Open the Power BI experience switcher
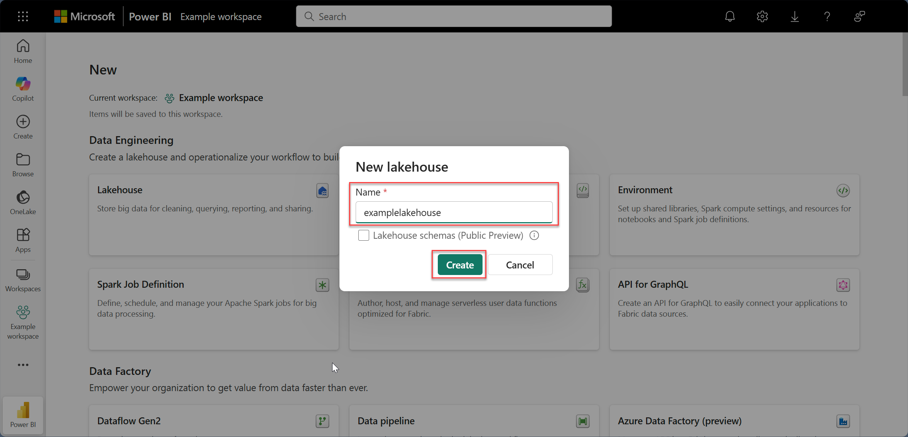The image size is (908, 437). [x=23, y=415]
